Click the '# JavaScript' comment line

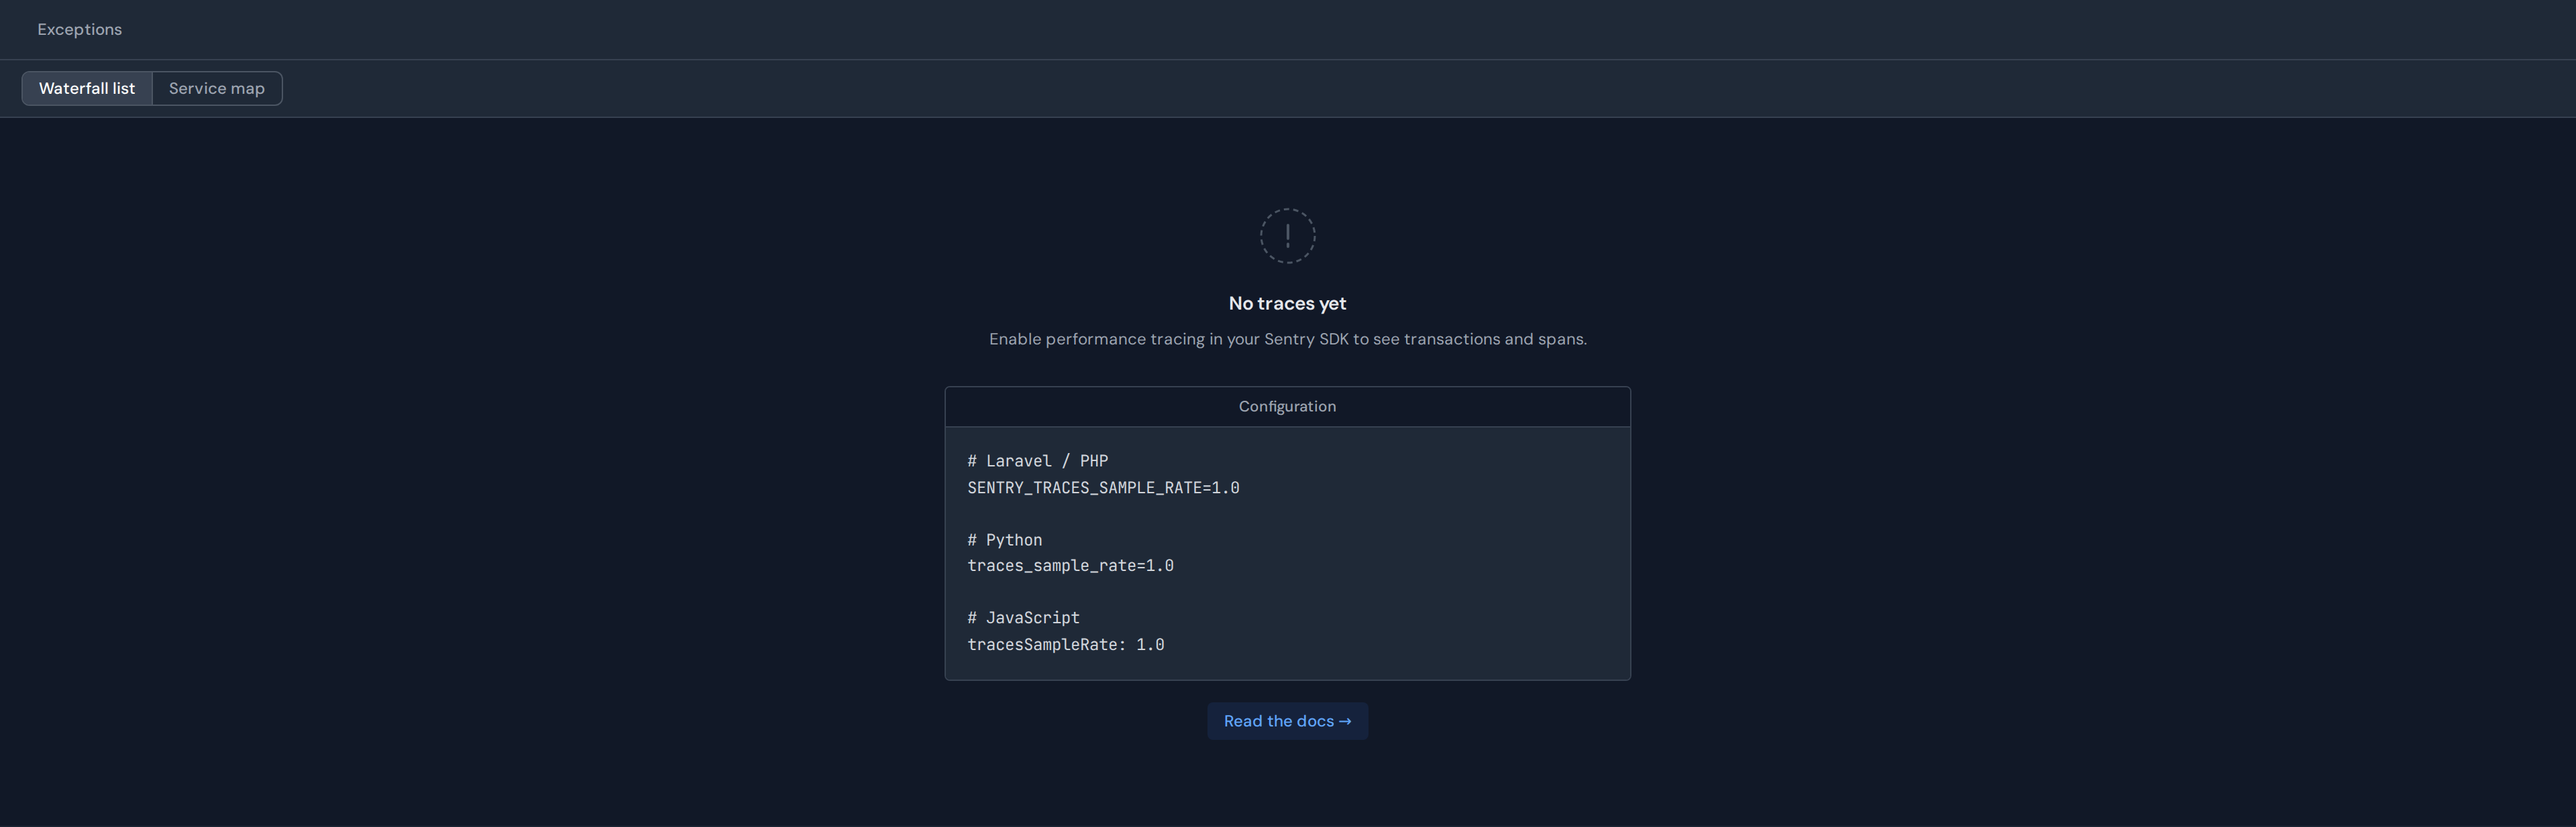[1023, 619]
